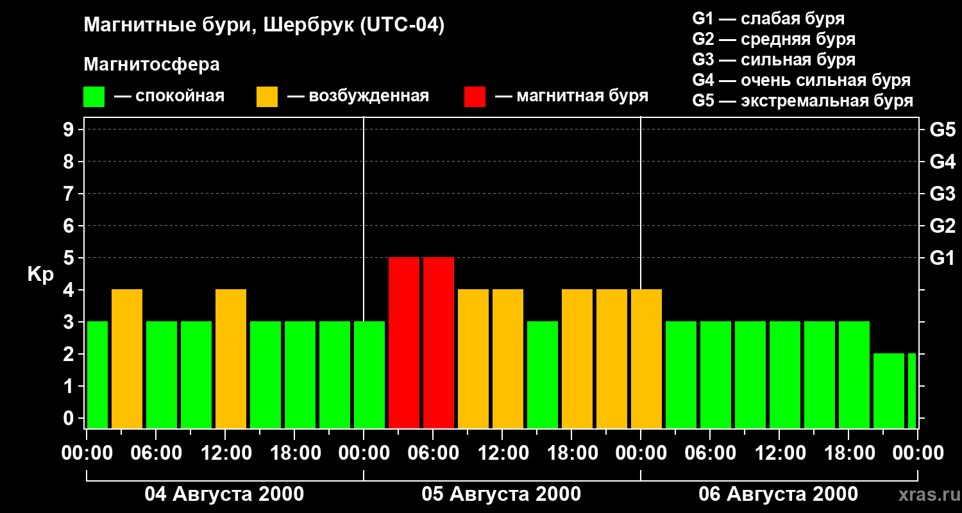This screenshot has width=962, height=513.
Task: Click the first red Kp 5 bar before 06:00, 05 Августа
Action: (x=404, y=343)
